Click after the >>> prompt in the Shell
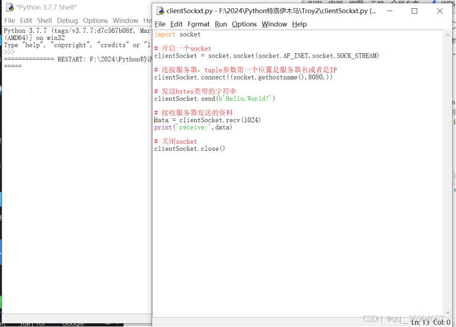Viewport: 456px width, 327px height. 16,52
